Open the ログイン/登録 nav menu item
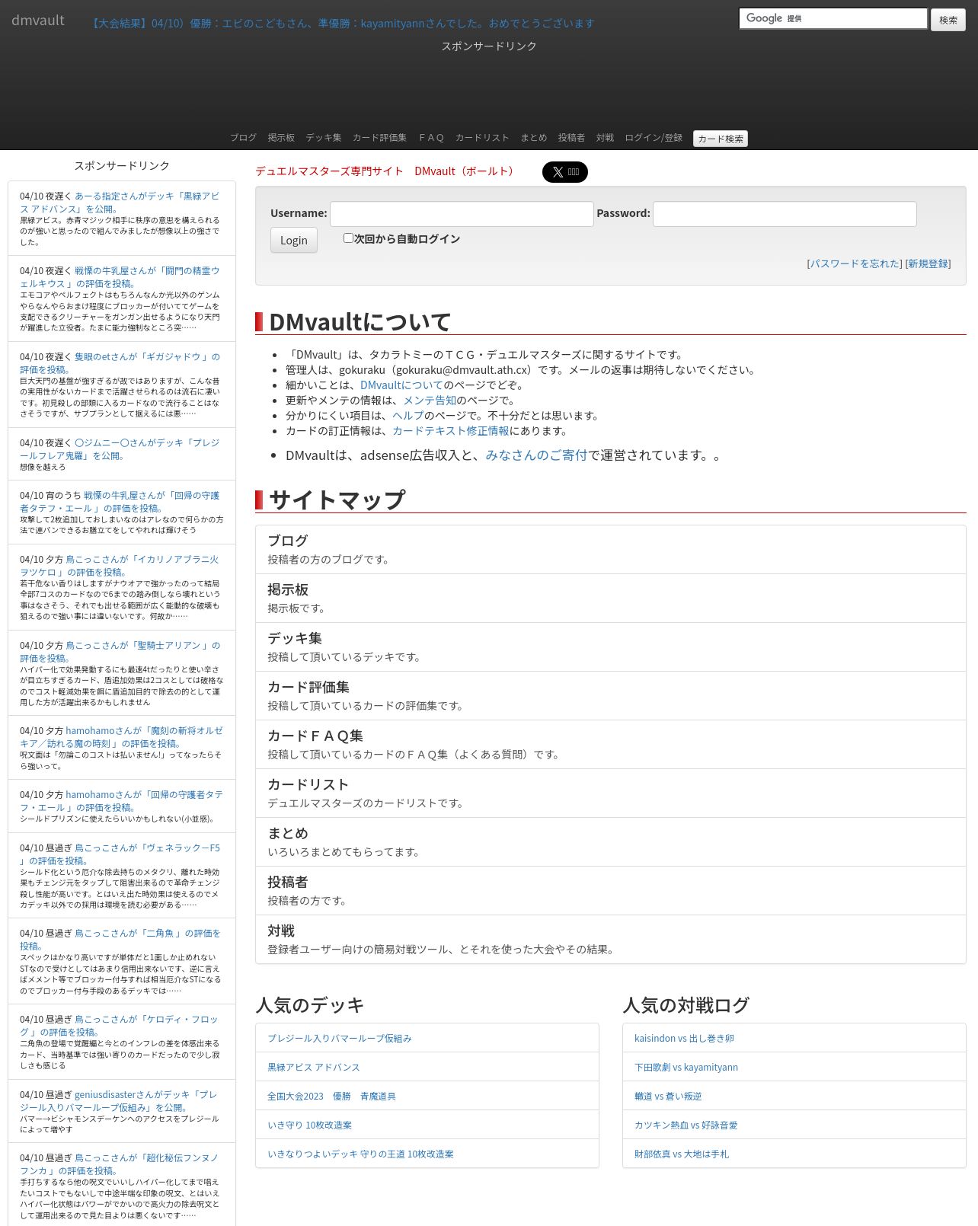This screenshot has height=1226, width=978. pos(654,138)
